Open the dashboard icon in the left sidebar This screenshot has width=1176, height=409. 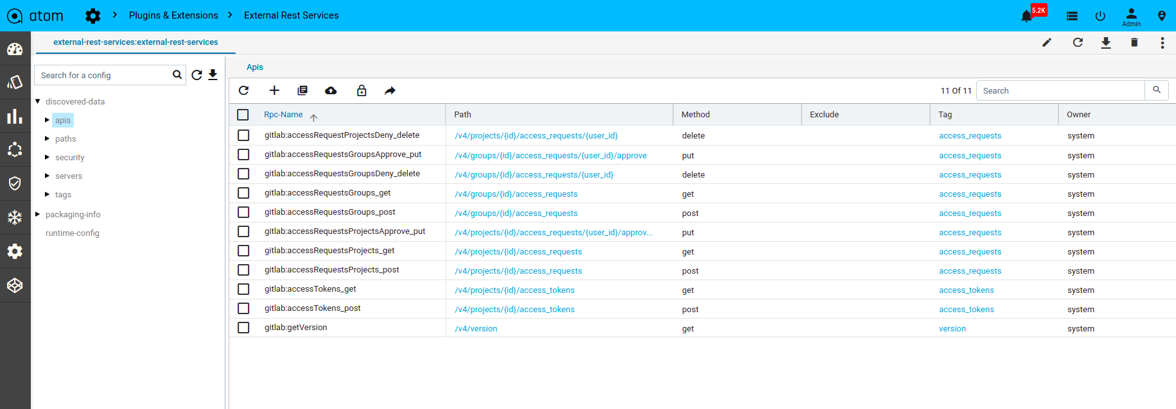pos(15,49)
